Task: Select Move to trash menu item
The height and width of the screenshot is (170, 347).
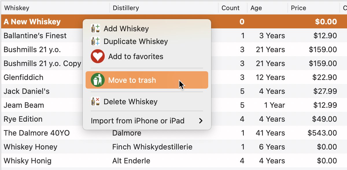Action: 147,80
